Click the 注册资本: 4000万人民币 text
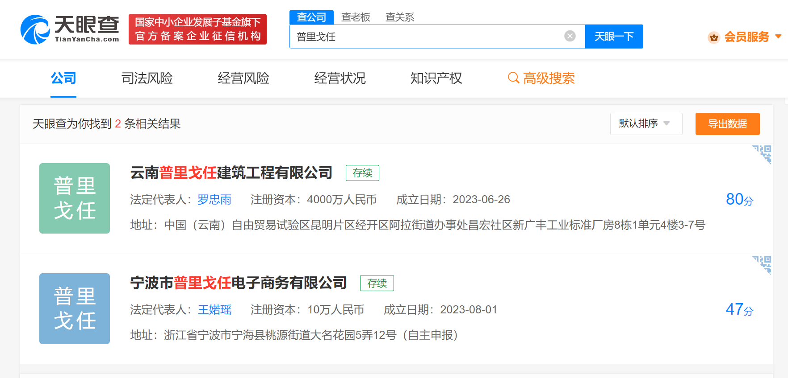The height and width of the screenshot is (378, 788). tap(314, 199)
